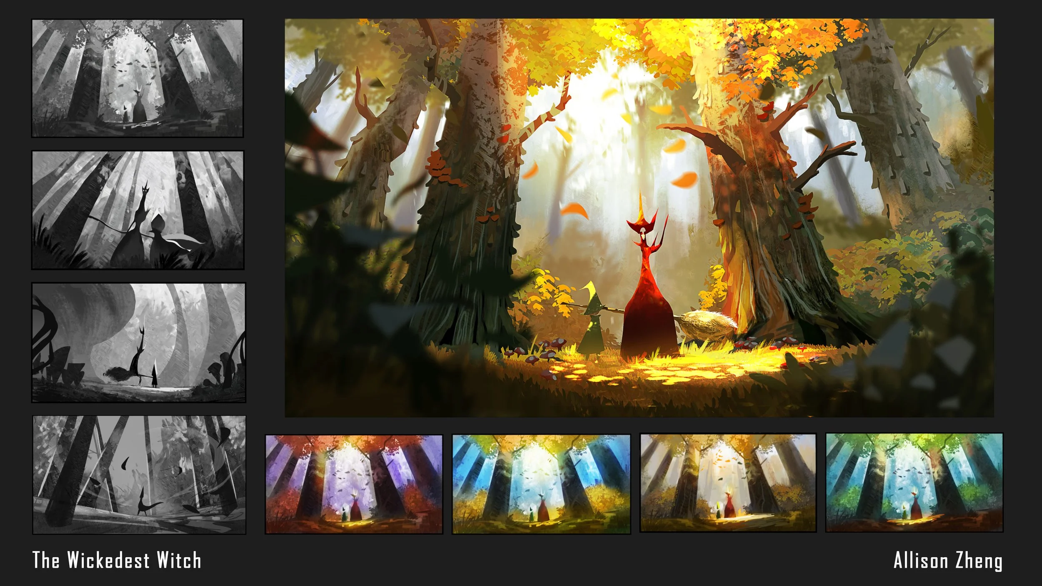
Task: Choose the warm golden color study thumbnail
Action: pos(728,483)
